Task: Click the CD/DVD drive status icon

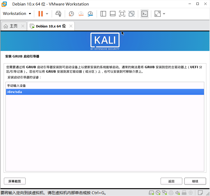Action: (158, 193)
